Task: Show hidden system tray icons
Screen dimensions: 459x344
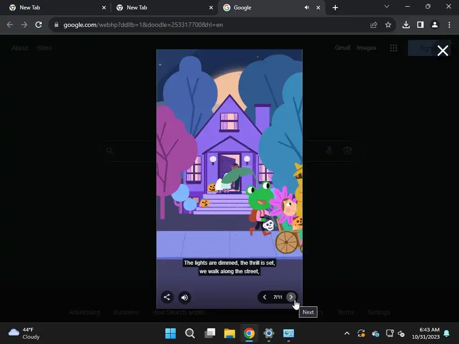Action: (x=347, y=333)
